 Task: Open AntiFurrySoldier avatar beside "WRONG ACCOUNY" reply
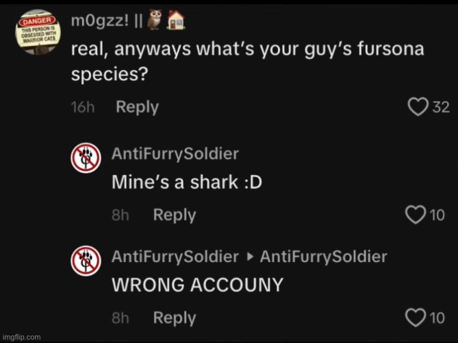pyautogui.click(x=86, y=261)
